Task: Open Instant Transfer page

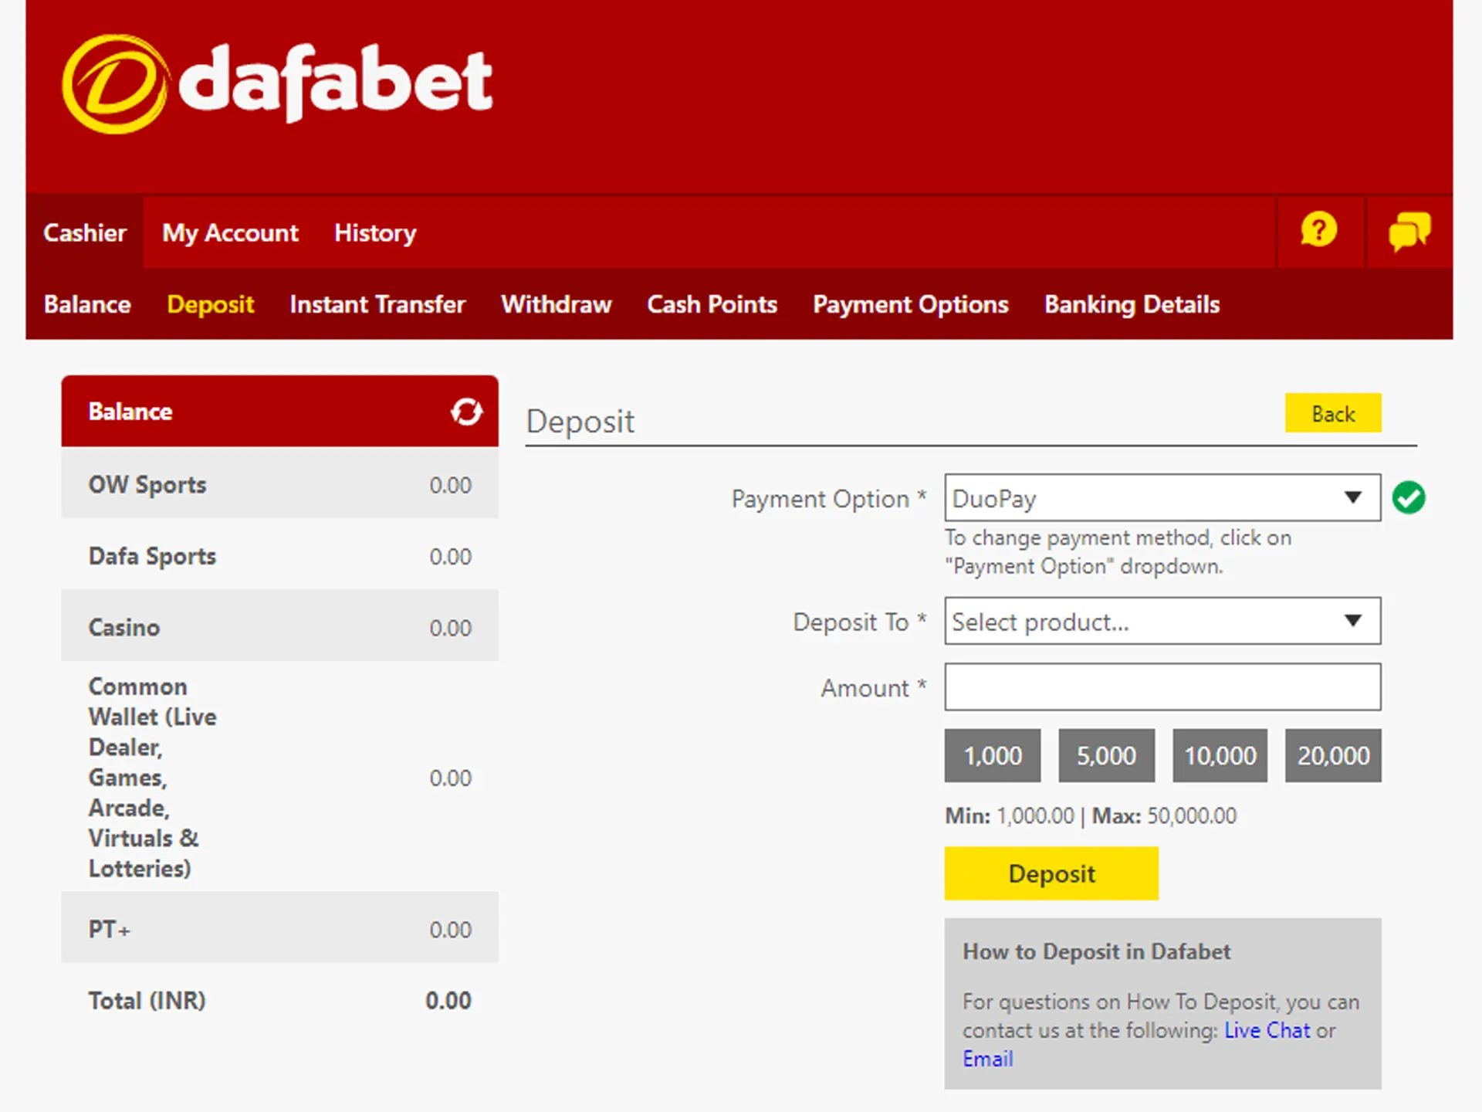Action: [x=377, y=304]
